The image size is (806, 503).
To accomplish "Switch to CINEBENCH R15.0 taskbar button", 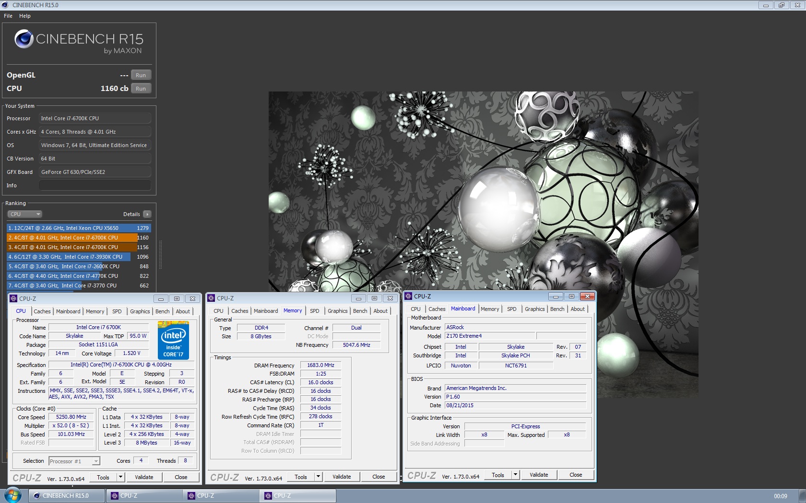I will pyautogui.click(x=67, y=496).
